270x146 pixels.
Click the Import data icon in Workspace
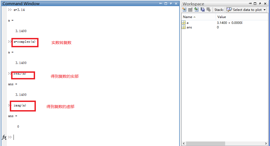tap(196, 10)
